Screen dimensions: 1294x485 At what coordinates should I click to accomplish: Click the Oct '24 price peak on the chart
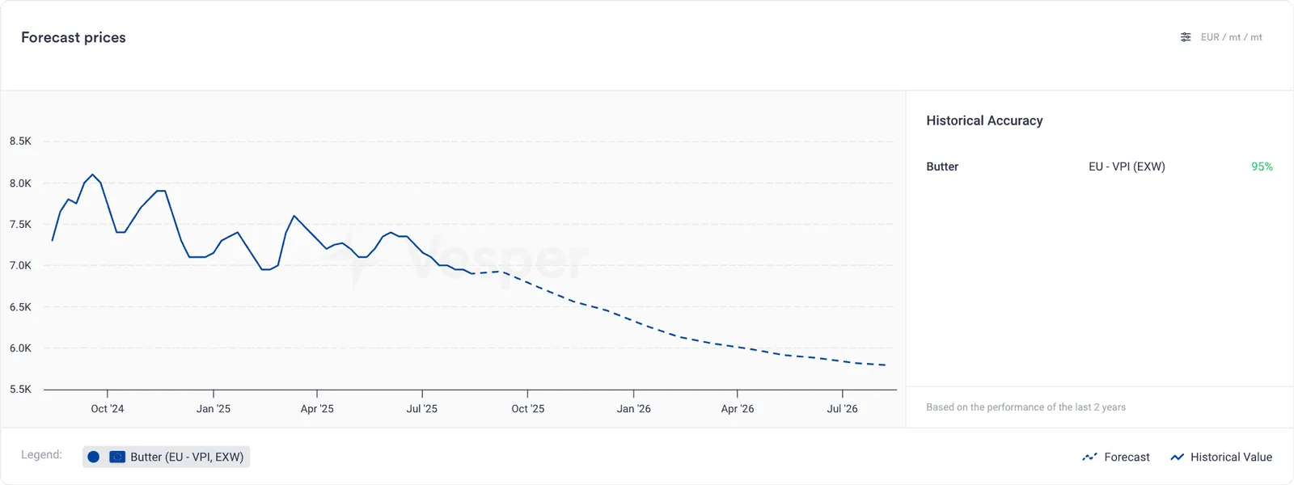tap(93, 175)
